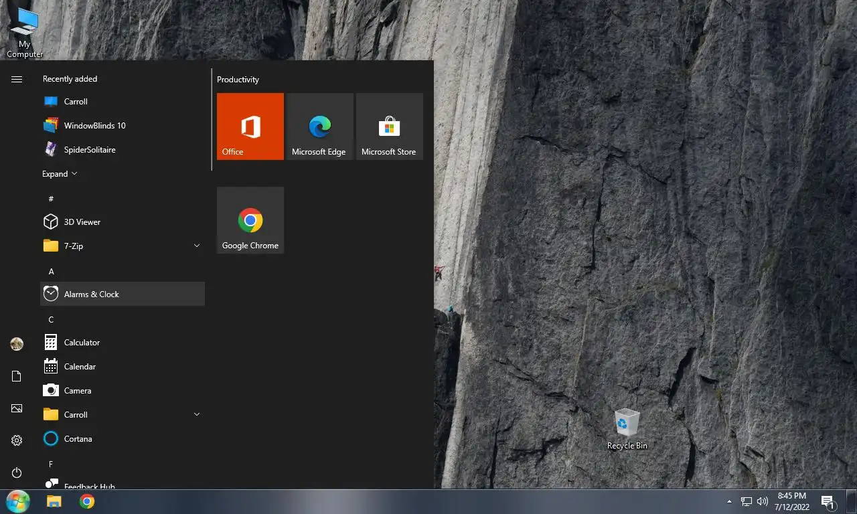This screenshot has width=857, height=514.
Task: Show hidden tray icons arrow
Action: 729,501
